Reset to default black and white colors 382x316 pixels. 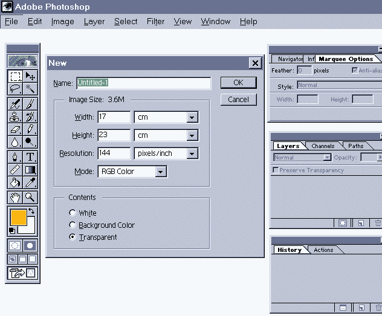point(12,230)
